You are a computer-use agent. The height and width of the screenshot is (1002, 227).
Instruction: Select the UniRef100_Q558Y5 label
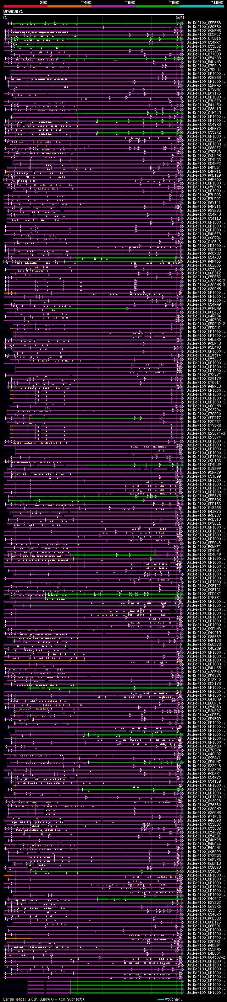pos(203,496)
